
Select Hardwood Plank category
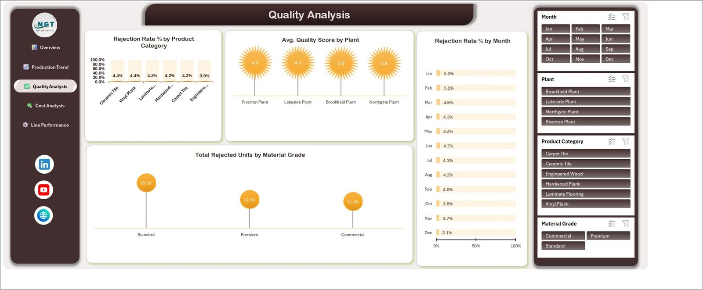tap(586, 184)
